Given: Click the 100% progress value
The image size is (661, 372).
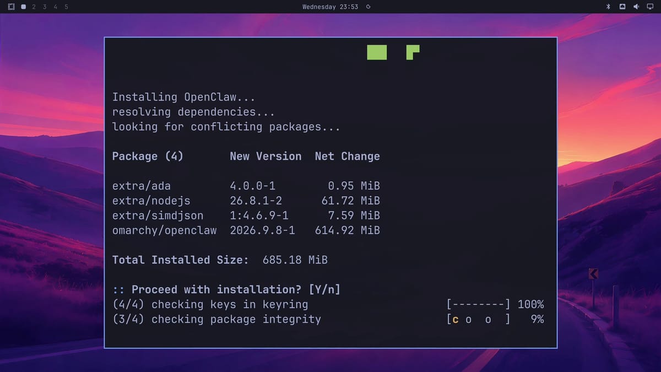Looking at the screenshot, I should coord(530,304).
